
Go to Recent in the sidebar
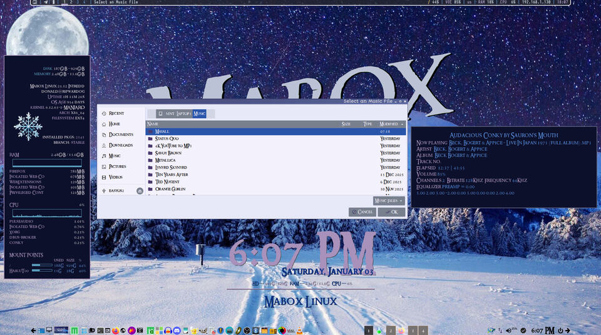(116, 113)
